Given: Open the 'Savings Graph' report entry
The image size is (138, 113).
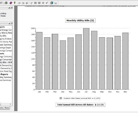Looking at the screenshot, I should pyautogui.click(x=5, y=48).
